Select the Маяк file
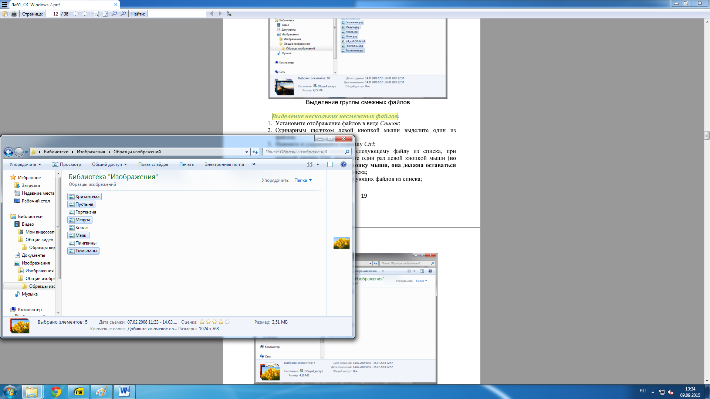Screen dimensions: 710x399 [78, 235]
